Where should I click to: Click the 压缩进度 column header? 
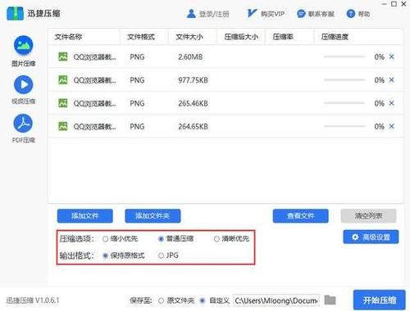tap(335, 37)
